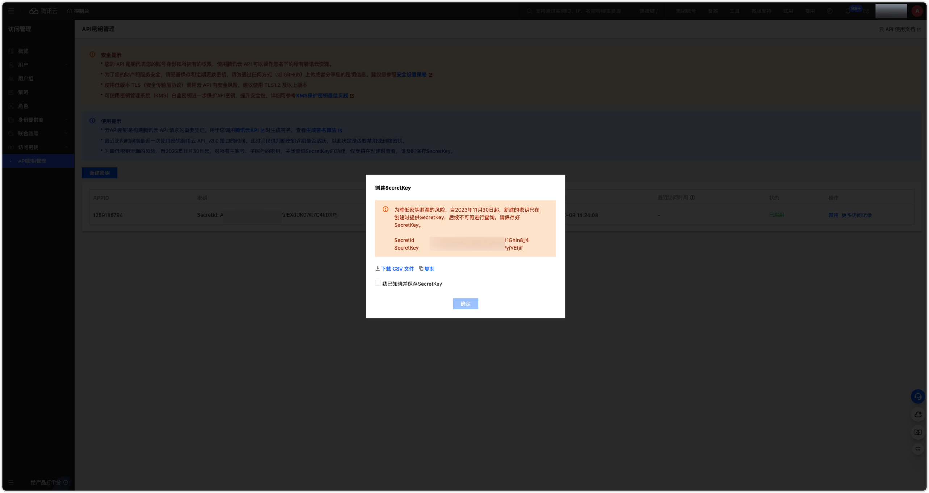929x493 pixels.
Task: Copy the SecretId with the copy icon
Action: (x=336, y=215)
